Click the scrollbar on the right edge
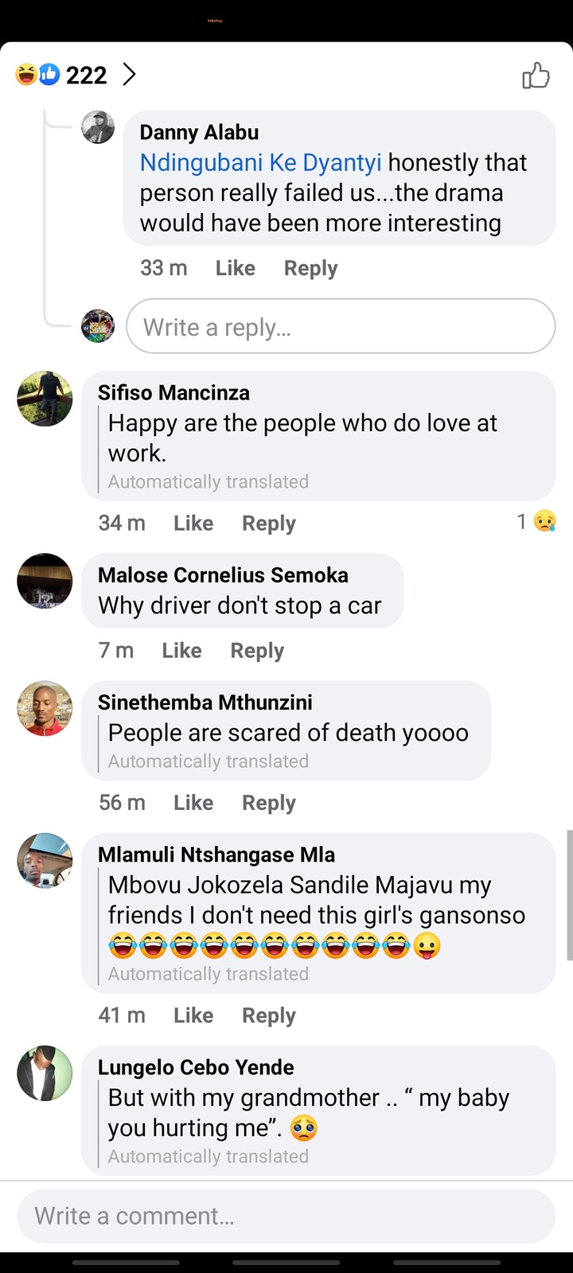 [x=569, y=895]
